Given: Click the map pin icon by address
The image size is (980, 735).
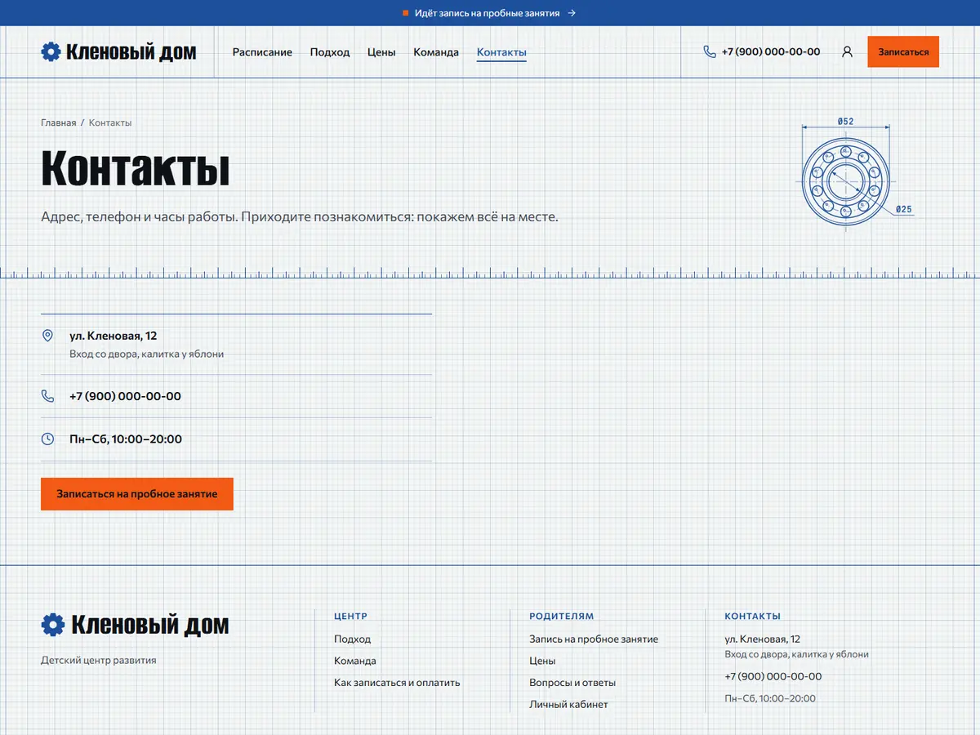Looking at the screenshot, I should (47, 336).
